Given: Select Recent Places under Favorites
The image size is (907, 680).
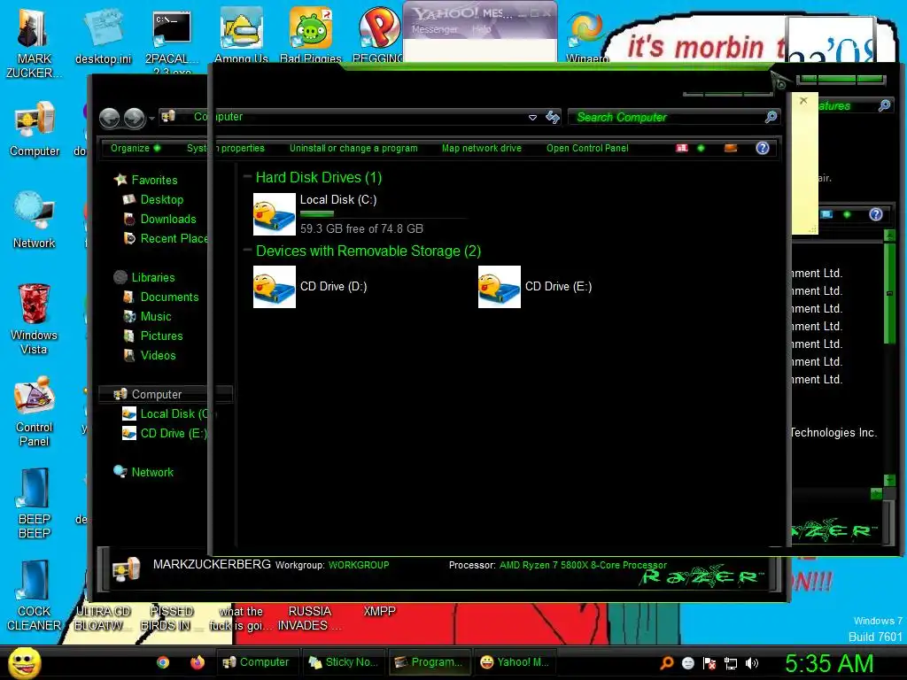Looking at the screenshot, I should tap(166, 238).
